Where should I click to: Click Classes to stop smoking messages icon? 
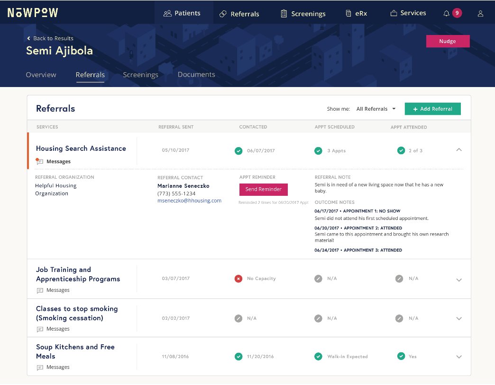[40, 329]
